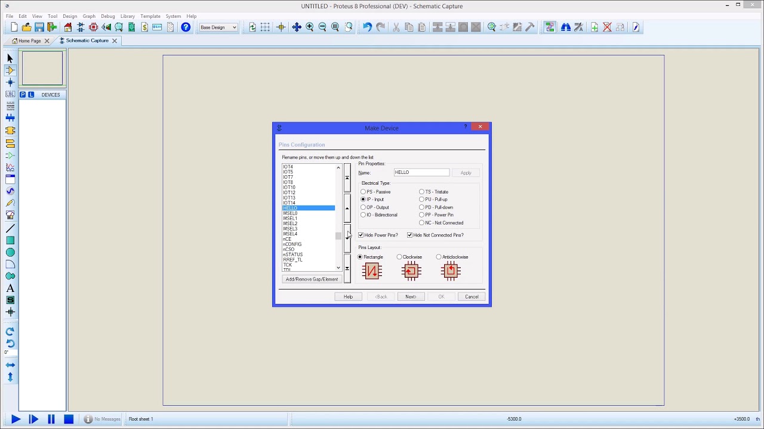Click Cancel in Make Device dialog
Screen dimensions: 764x429
pos(472,297)
